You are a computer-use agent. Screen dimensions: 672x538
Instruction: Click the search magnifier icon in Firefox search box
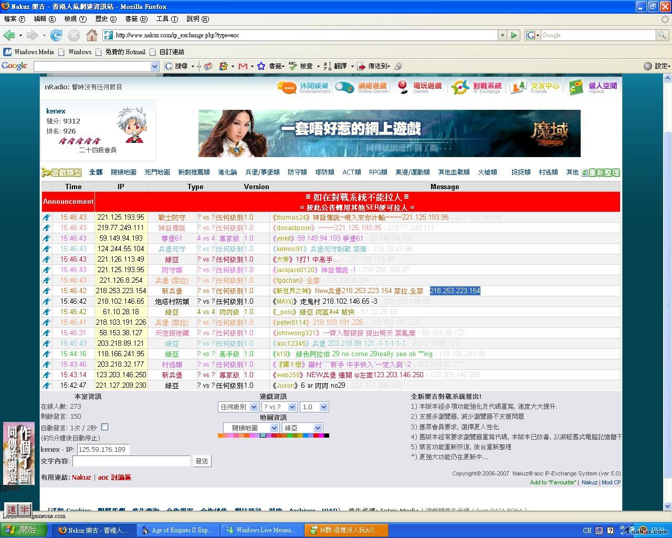tap(663, 35)
